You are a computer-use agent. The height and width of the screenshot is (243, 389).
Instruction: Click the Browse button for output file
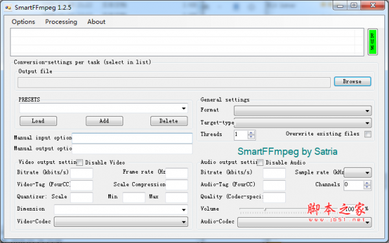(352, 82)
